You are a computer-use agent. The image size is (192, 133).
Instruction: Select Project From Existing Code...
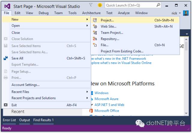(135, 51)
